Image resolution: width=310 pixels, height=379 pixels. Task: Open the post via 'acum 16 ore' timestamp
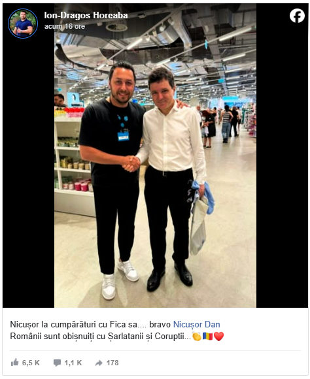[65, 26]
